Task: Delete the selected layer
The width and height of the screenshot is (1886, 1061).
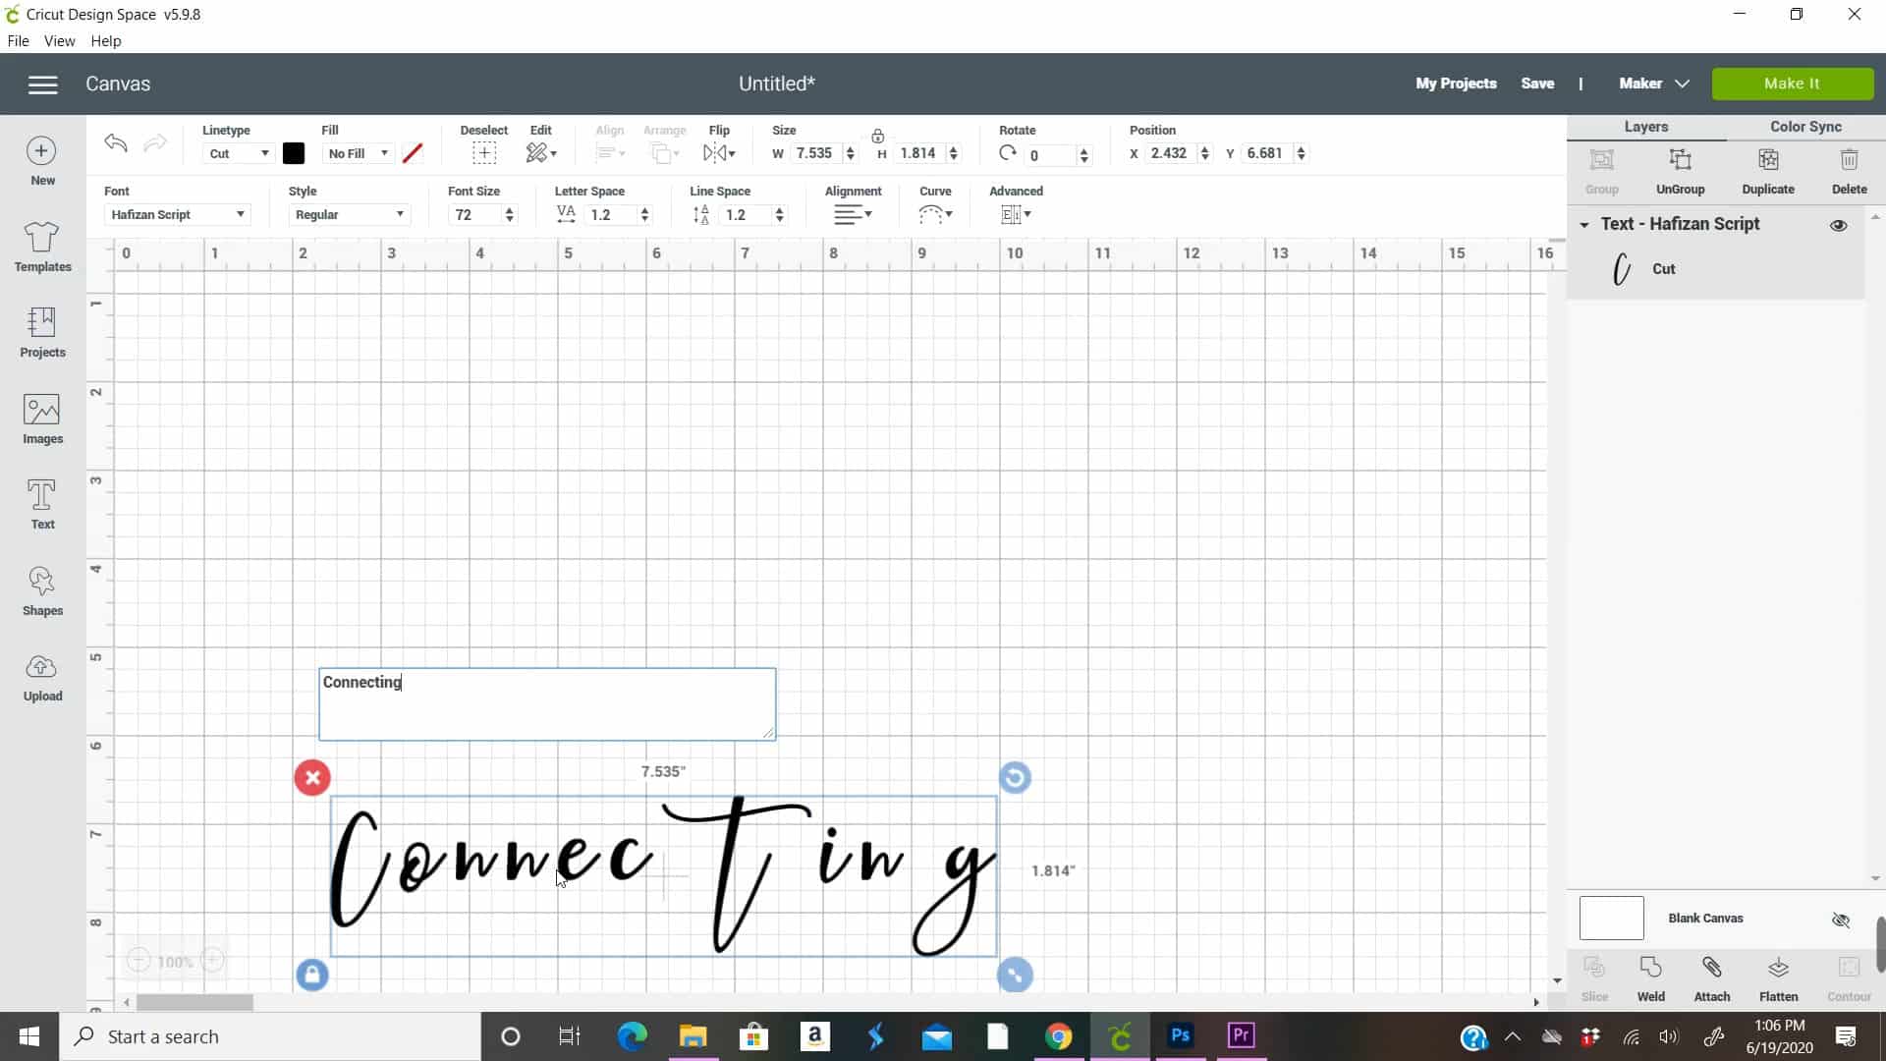Action: coord(1849,170)
